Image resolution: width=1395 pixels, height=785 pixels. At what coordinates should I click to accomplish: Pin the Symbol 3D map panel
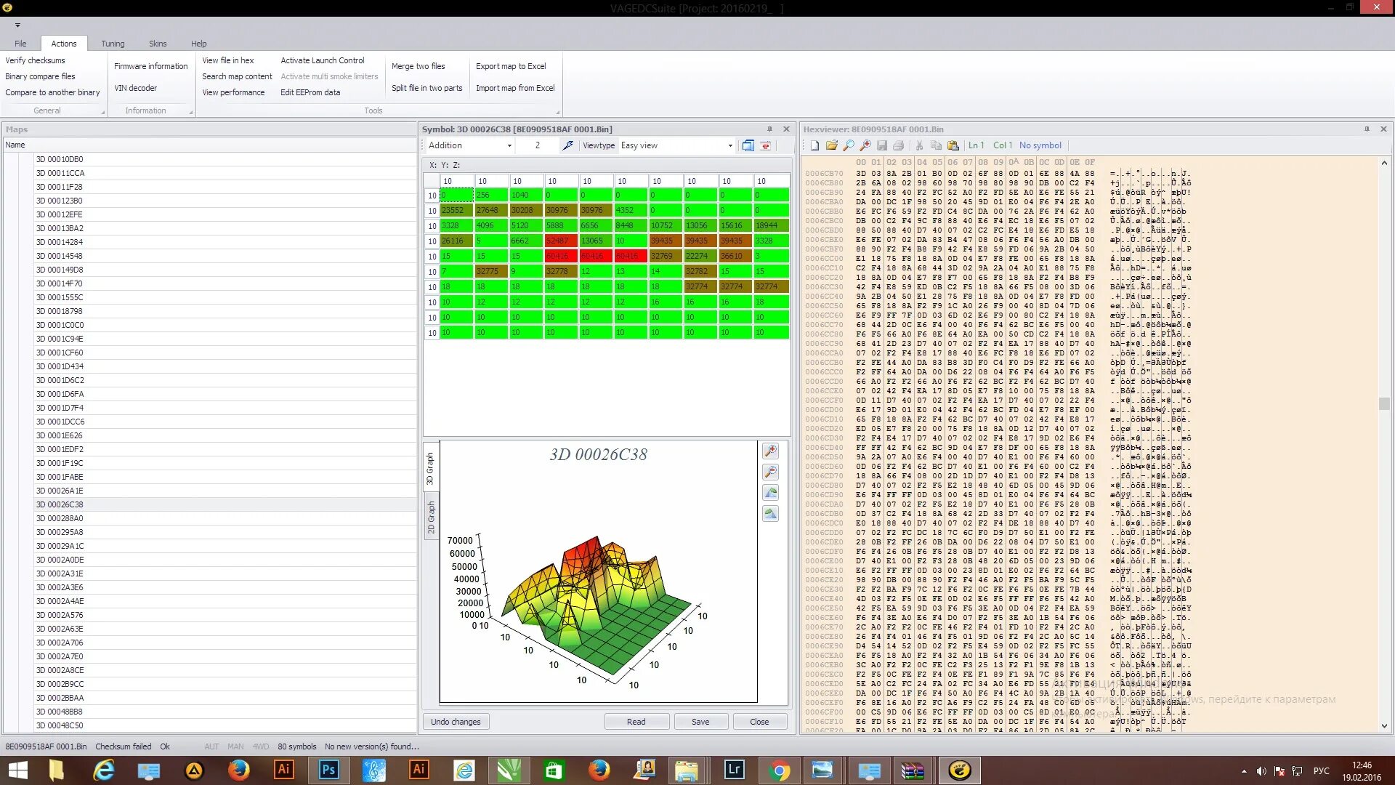point(769,129)
